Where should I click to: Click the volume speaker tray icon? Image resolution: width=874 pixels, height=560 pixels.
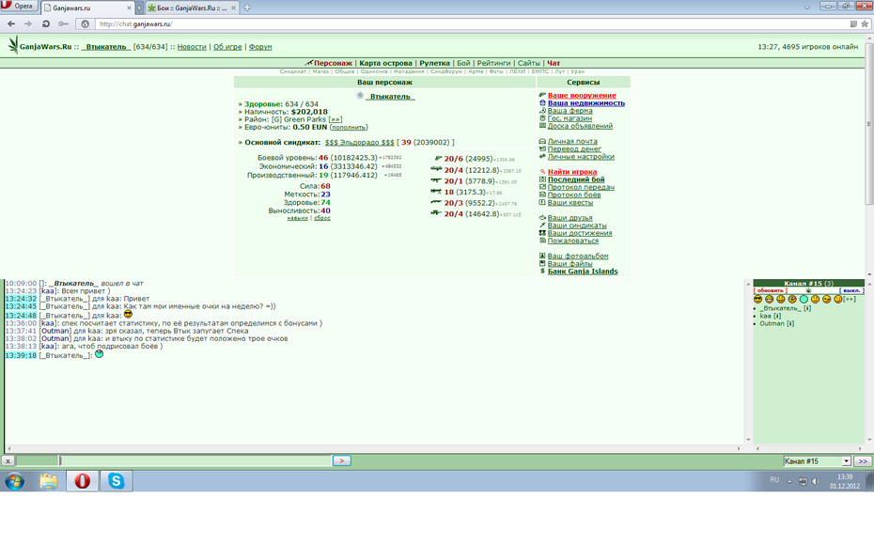click(x=817, y=481)
